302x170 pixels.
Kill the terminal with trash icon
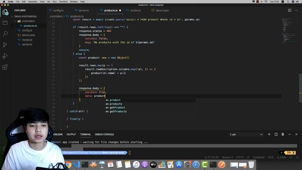283,134
